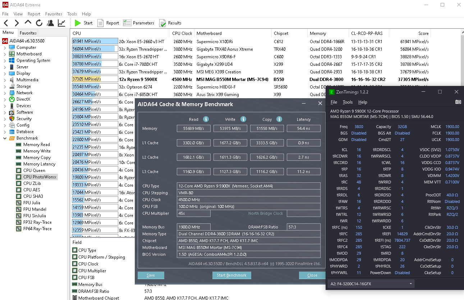The image size is (464, 300).
Task: Click the info icon next to Copy
Action: pyautogui.click(x=279, y=119)
